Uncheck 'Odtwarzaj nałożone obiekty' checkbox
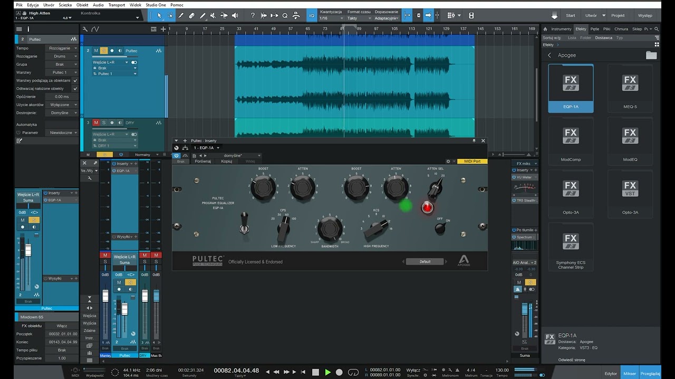 75,88
